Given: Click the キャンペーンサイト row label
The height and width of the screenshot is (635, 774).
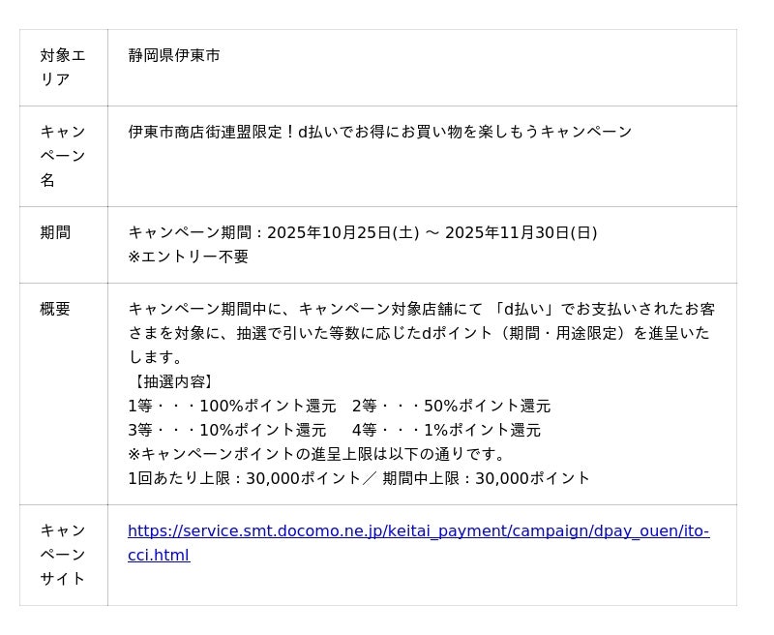Looking at the screenshot, I should [63, 555].
